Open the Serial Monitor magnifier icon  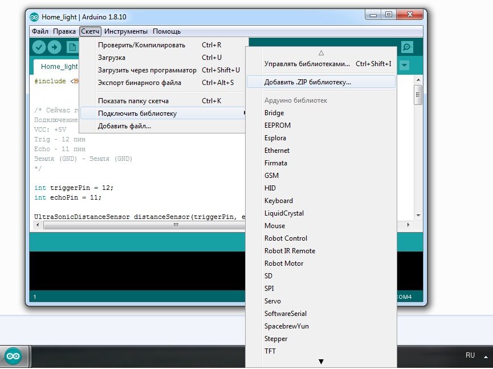(x=407, y=47)
